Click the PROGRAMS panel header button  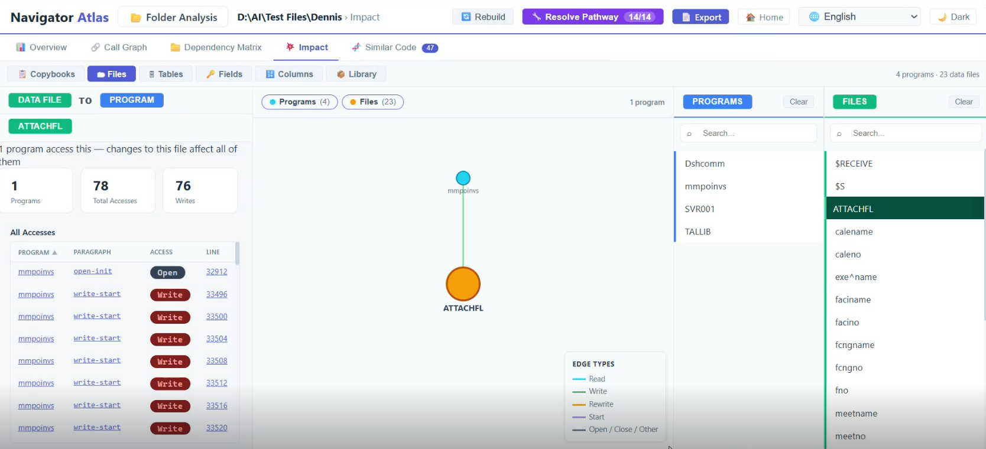tap(718, 102)
